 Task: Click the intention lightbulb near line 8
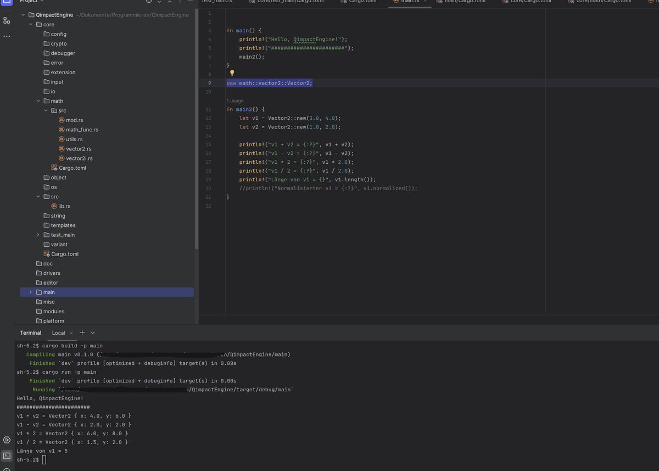[232, 73]
